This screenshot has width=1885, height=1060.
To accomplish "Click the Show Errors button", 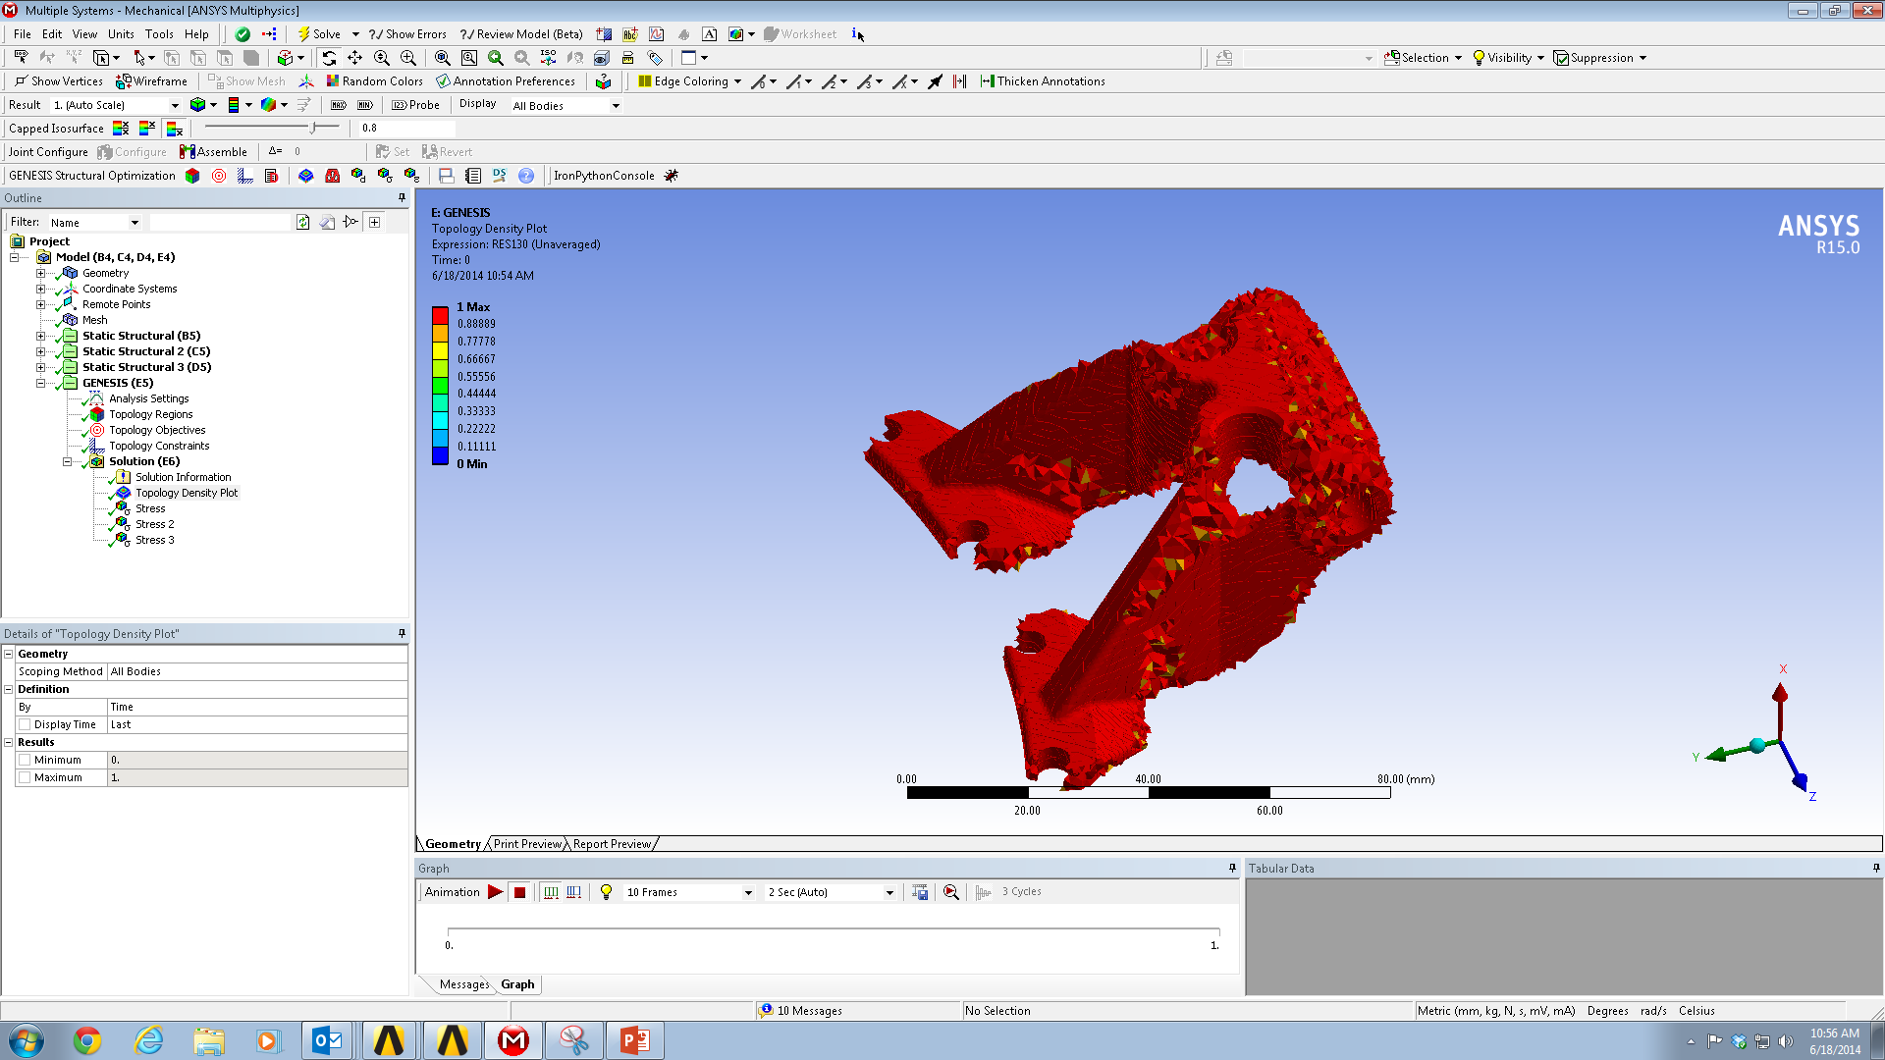I will click(x=407, y=33).
